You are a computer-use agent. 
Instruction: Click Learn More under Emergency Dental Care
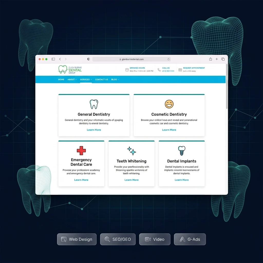81,180
